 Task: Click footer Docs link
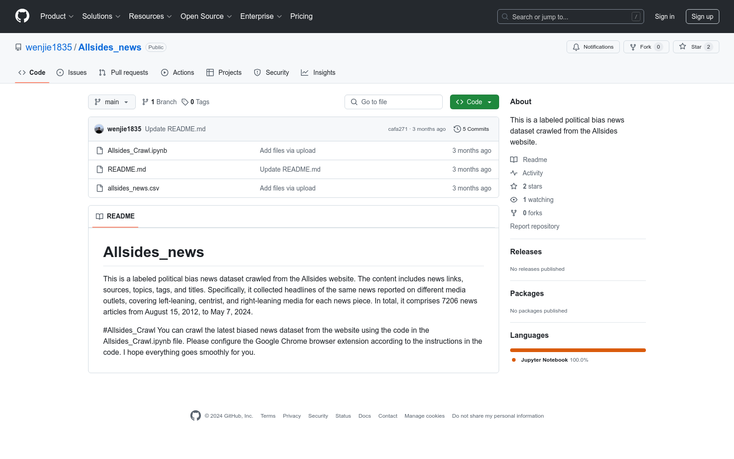[x=365, y=416]
